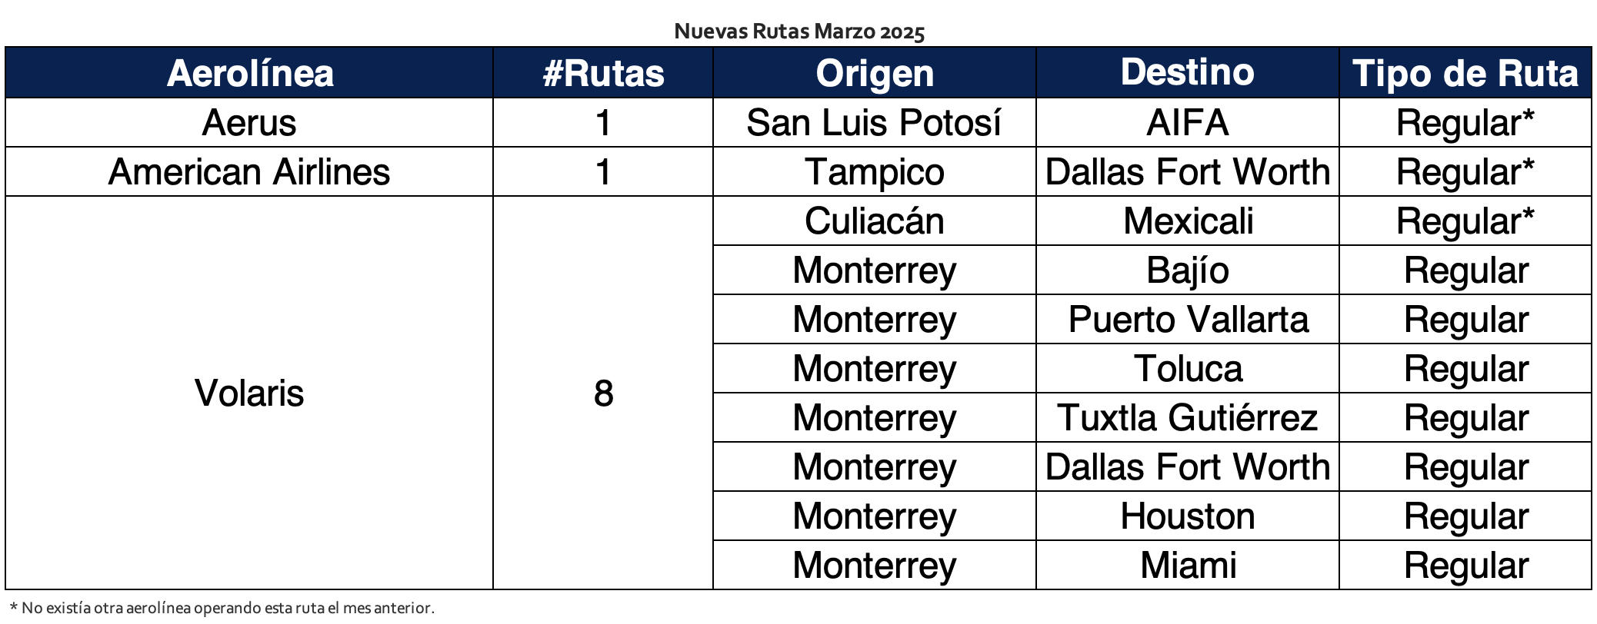This screenshot has height=624, width=1597.
Task: Click the Nuevas Rutas Marzo 2025 title
Action: pyautogui.click(x=798, y=32)
